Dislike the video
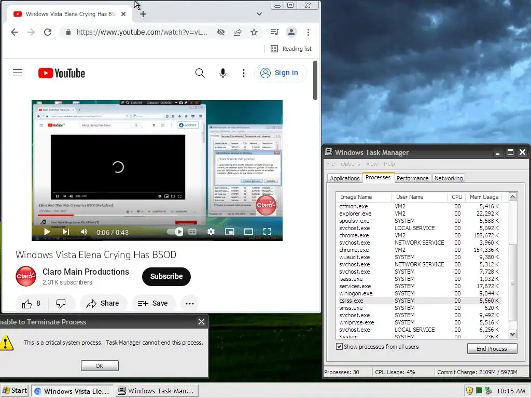Screen dimensions: 531x398 click(x=61, y=304)
